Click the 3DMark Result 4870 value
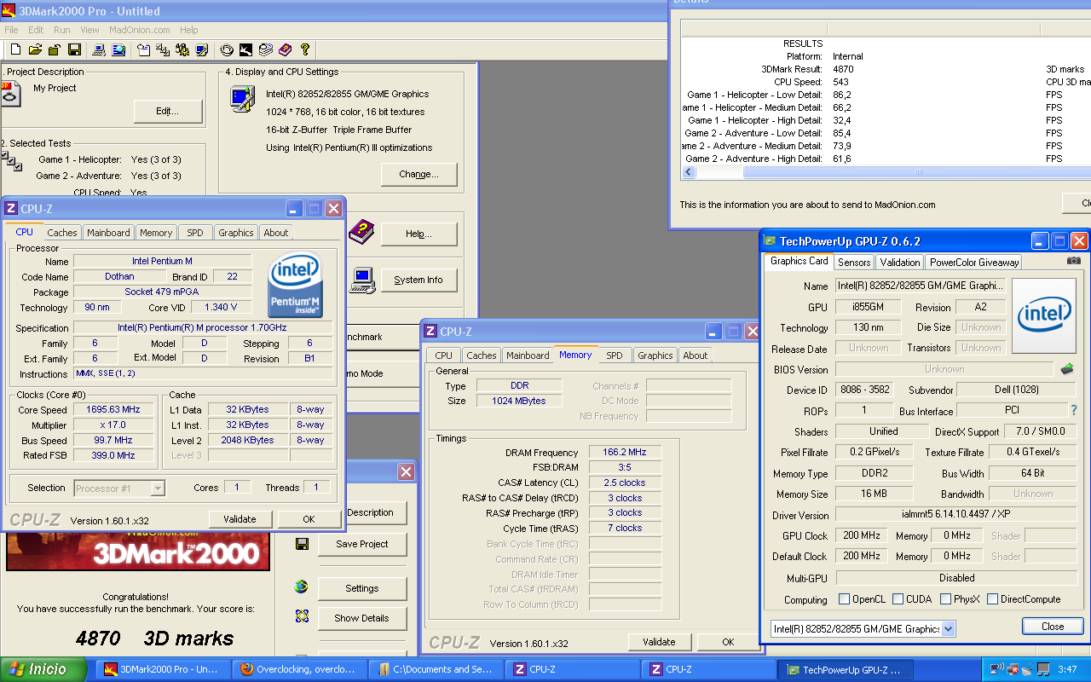Viewport: 1091px width, 682px height. click(x=842, y=69)
